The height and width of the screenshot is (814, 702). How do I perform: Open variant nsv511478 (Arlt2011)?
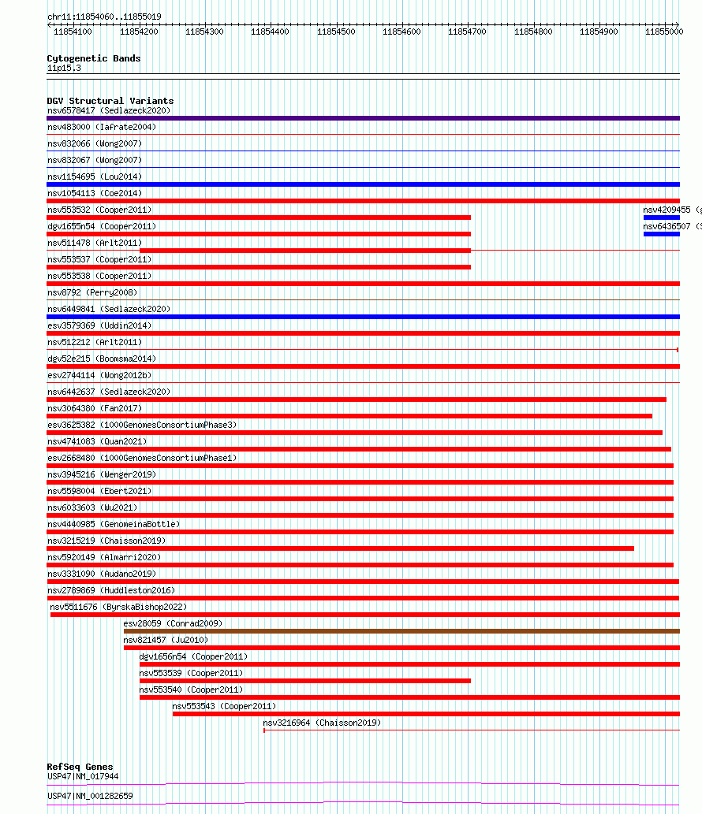click(x=95, y=243)
